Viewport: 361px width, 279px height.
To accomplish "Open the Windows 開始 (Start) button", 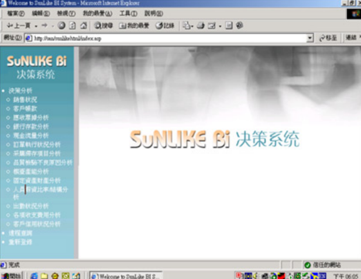I will [x=11, y=275].
